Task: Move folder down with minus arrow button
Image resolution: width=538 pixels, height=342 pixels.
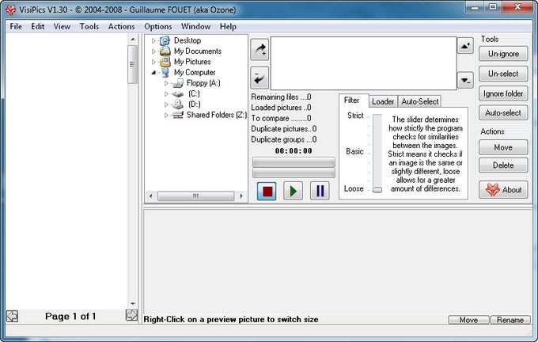Action: (x=465, y=80)
